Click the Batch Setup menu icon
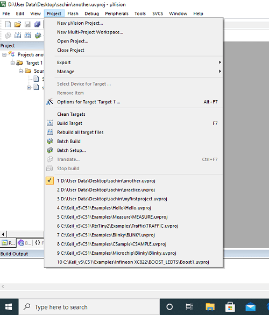This screenshot has width=269, height=315. click(50, 150)
